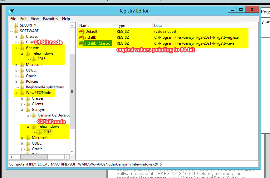
Task: Open the File menu
Action: [x=13, y=19]
